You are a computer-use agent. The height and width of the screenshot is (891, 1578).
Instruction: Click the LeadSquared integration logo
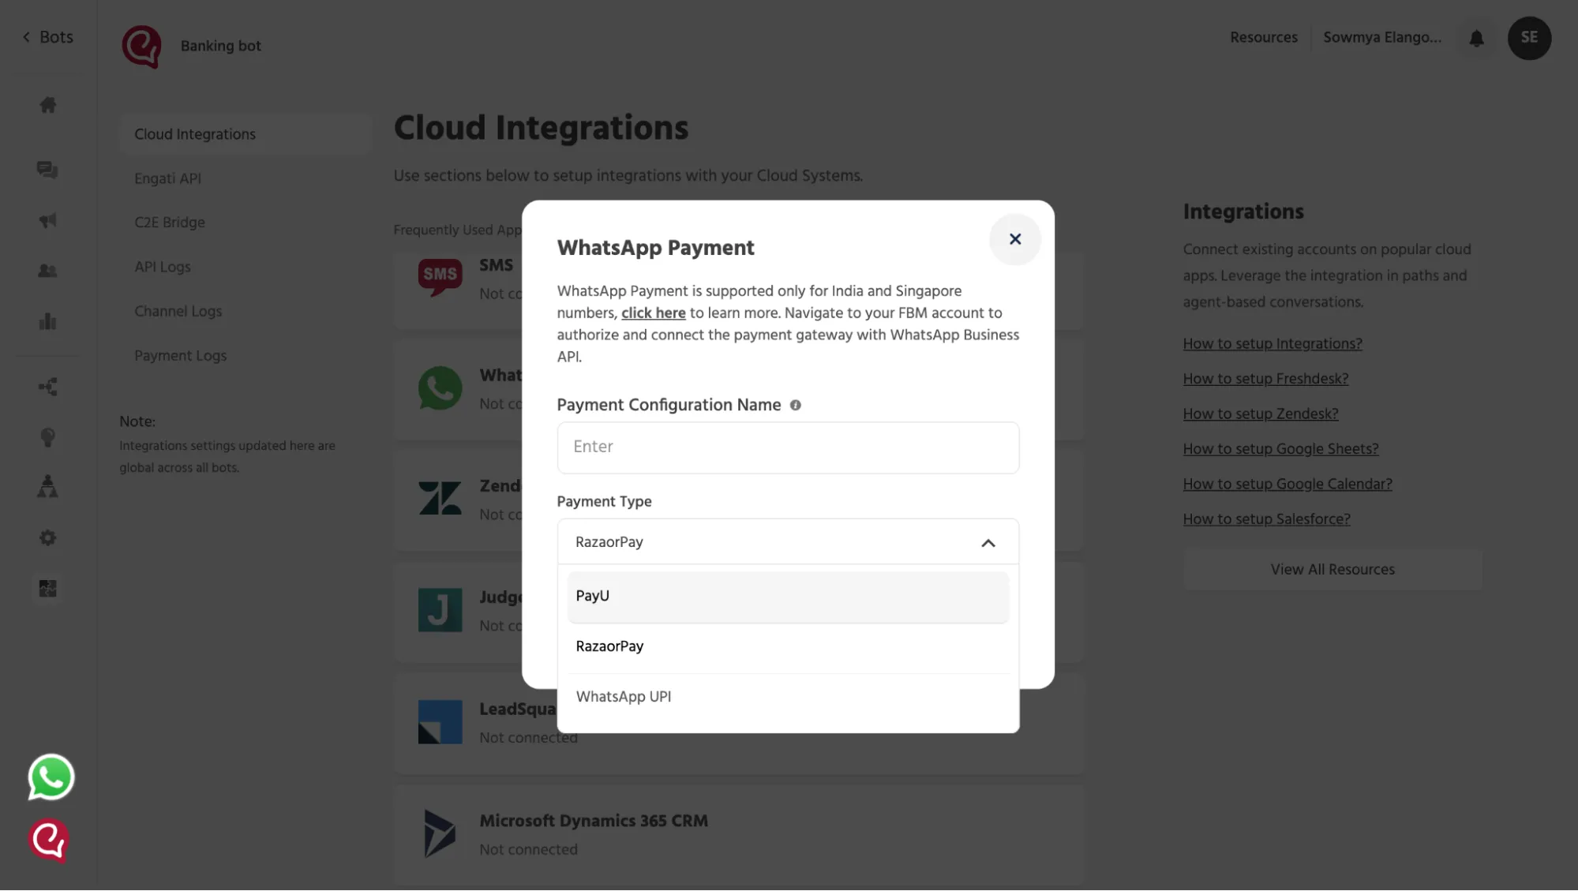coord(440,722)
